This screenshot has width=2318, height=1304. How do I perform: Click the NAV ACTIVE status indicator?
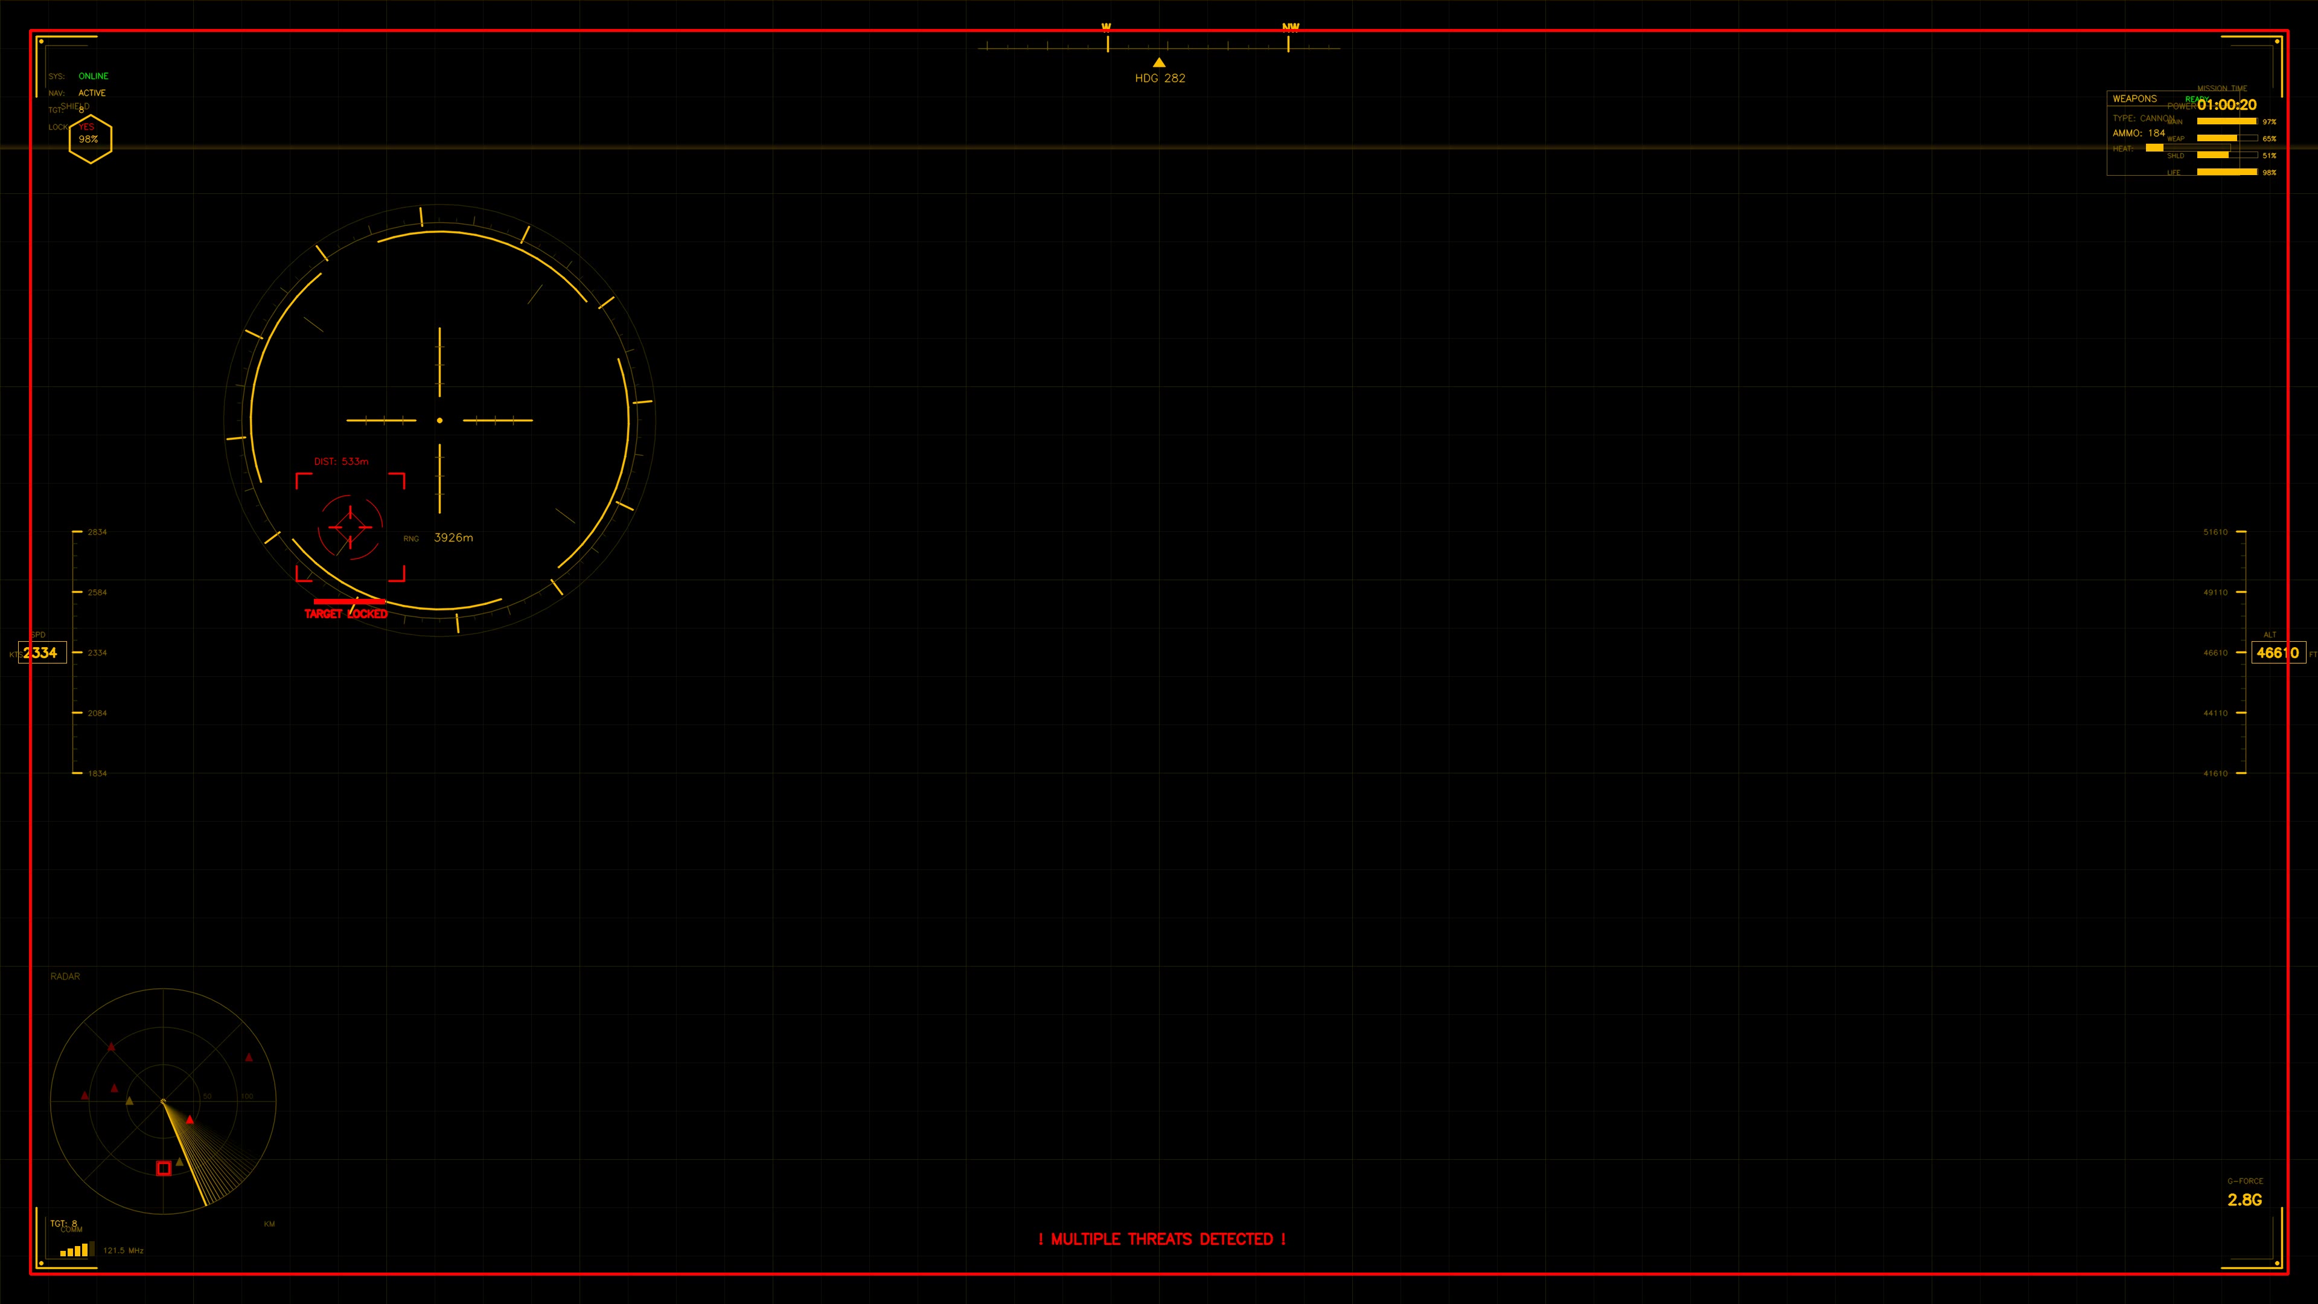tap(92, 93)
